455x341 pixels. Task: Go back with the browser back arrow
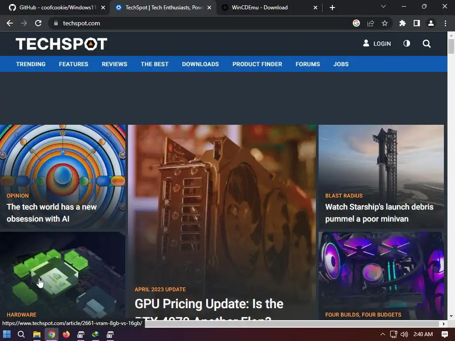[10, 23]
